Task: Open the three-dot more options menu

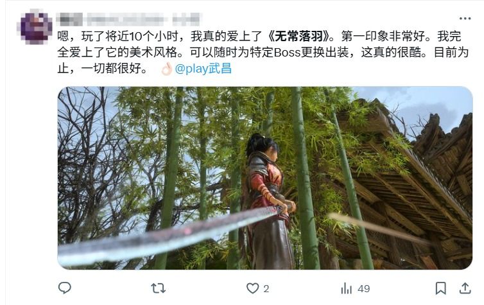Action: (465, 19)
